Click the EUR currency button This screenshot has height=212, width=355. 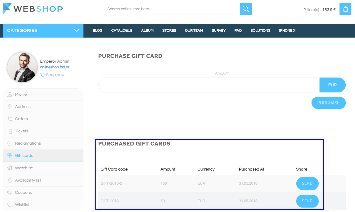(x=332, y=85)
